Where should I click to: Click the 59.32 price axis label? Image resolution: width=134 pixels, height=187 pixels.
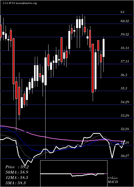pyautogui.click(x=125, y=34)
